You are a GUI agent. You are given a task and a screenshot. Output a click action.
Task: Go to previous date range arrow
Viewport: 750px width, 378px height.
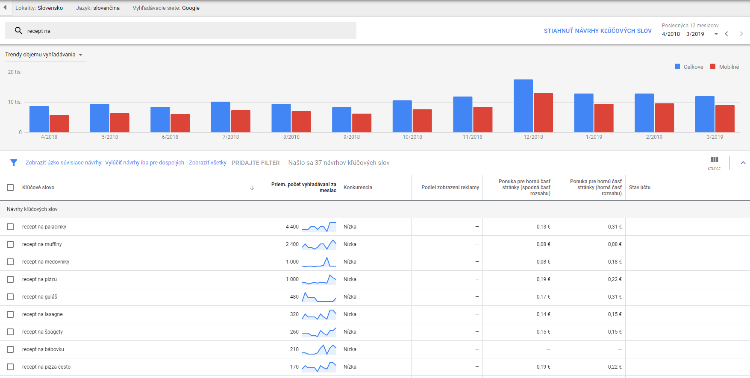(726, 34)
